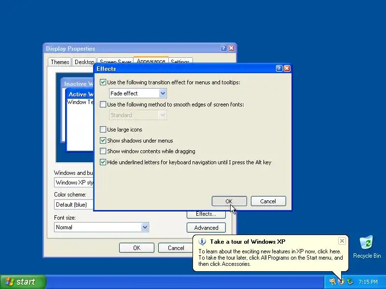
Task: Click the info icon in the tour balloon
Action: 202,242
